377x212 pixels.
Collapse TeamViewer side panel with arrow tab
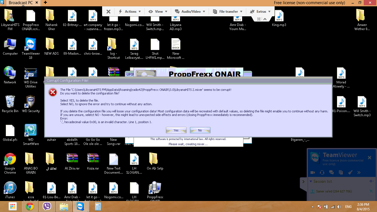pyautogui.click(x=303, y=182)
